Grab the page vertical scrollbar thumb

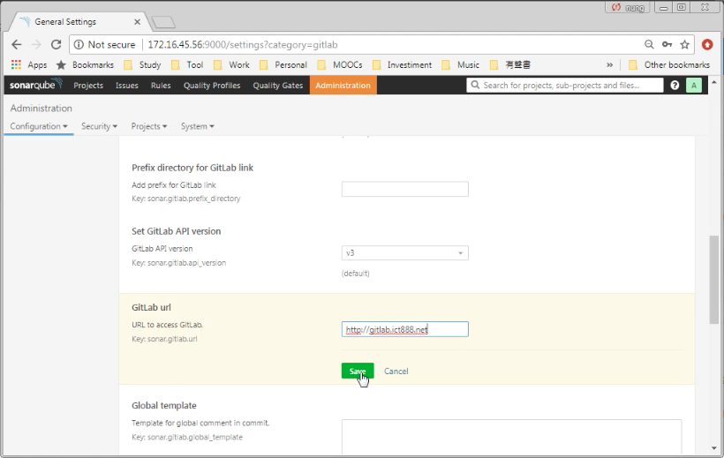714,280
